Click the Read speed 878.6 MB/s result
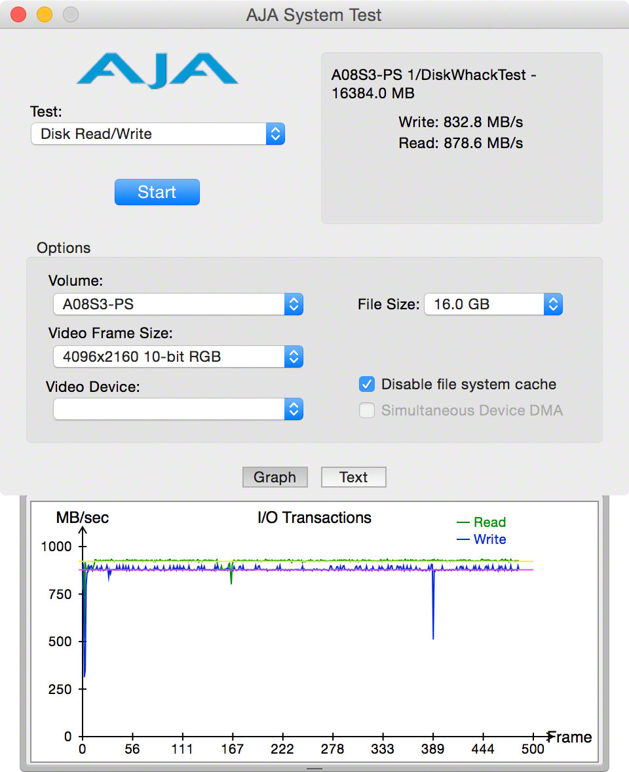The image size is (629, 772). (x=461, y=144)
